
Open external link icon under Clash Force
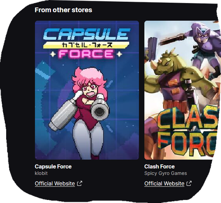[x=189, y=184]
